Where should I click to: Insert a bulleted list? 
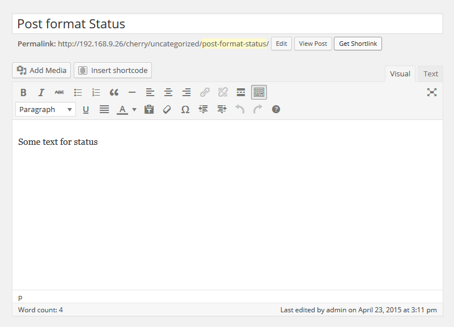tap(78, 92)
